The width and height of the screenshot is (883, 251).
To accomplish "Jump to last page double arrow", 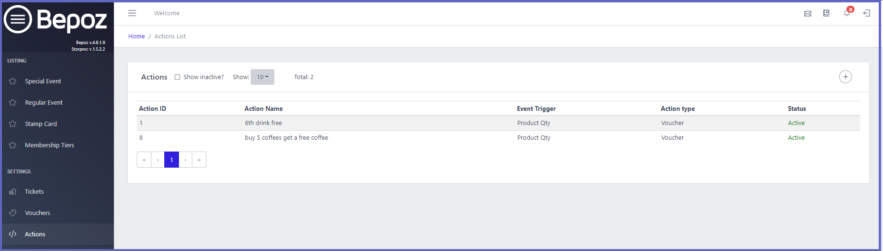I will pos(199,160).
